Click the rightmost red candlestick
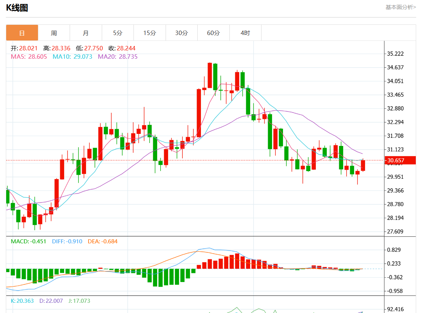Viewport: 422px width, 313px height. [363, 166]
